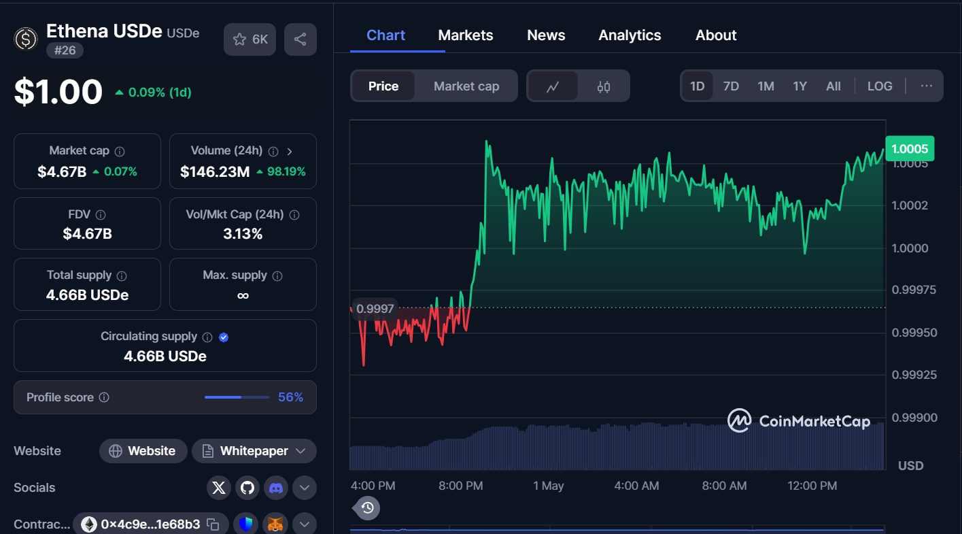The image size is (962, 534).
Task: Switch chart to line view
Action: click(x=553, y=86)
